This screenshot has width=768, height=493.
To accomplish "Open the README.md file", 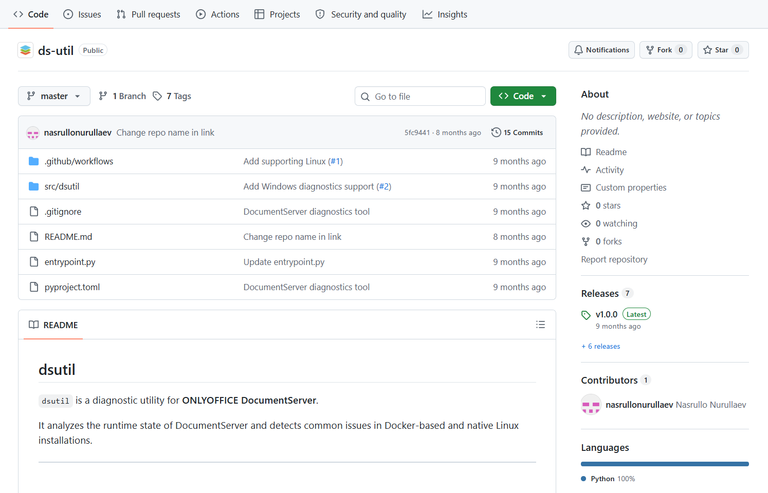I will (68, 237).
